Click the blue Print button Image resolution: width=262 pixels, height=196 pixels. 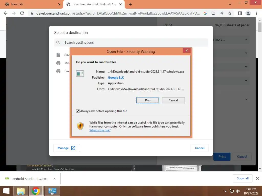222,157
